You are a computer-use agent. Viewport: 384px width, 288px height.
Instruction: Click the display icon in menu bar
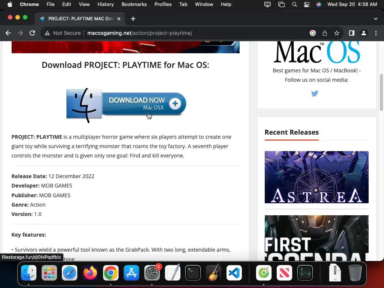coord(267,4)
